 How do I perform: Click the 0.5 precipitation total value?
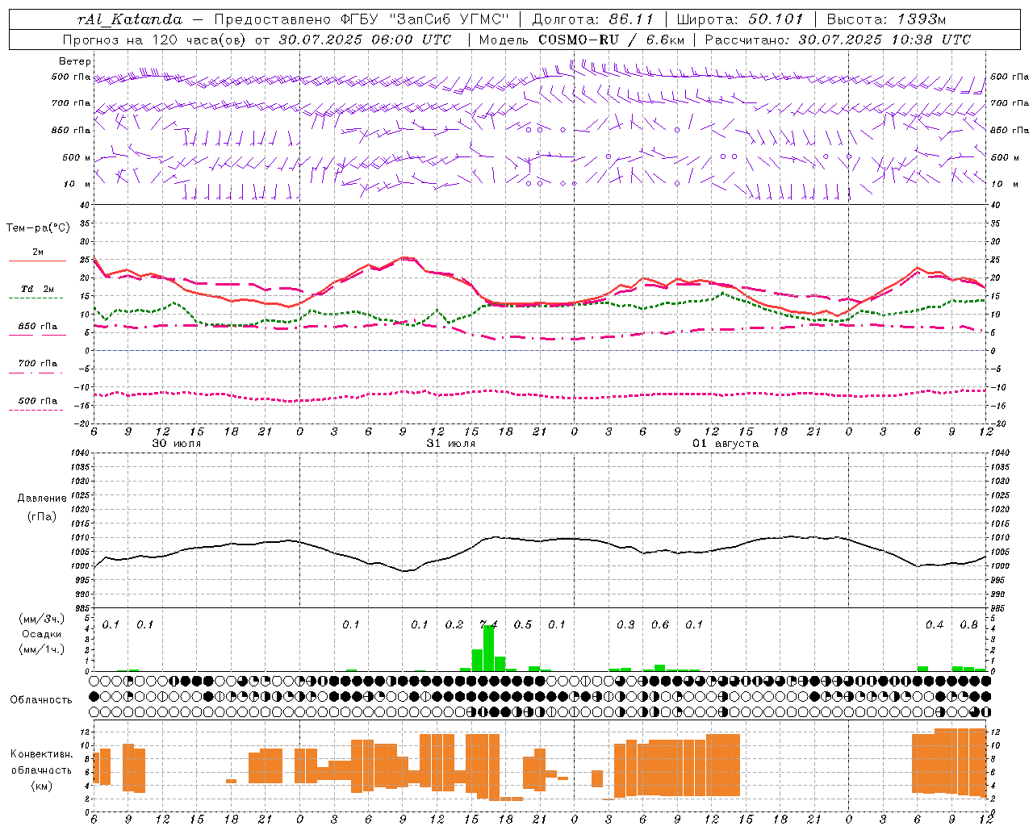point(523,624)
